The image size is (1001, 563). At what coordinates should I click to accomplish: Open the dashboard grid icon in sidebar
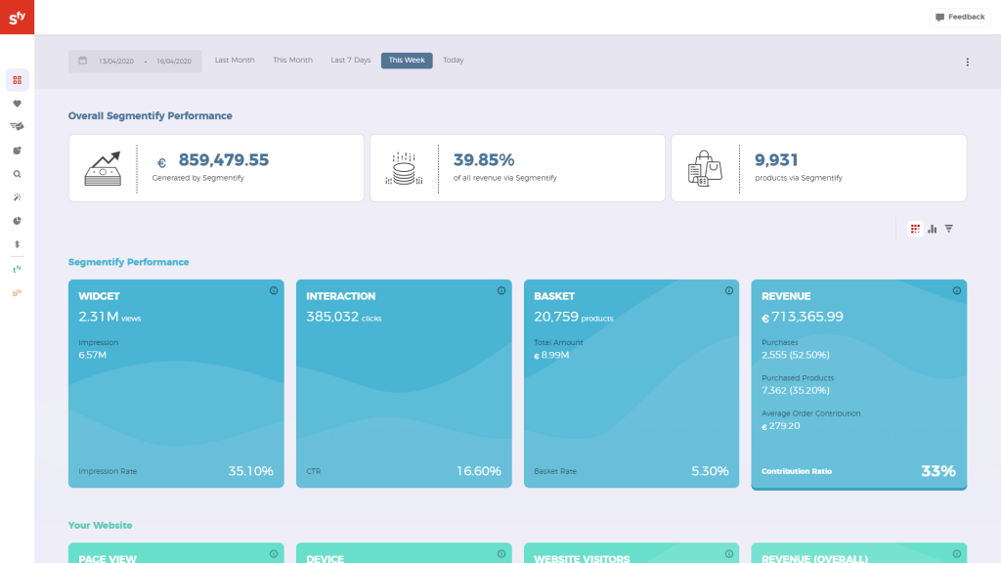[18, 80]
